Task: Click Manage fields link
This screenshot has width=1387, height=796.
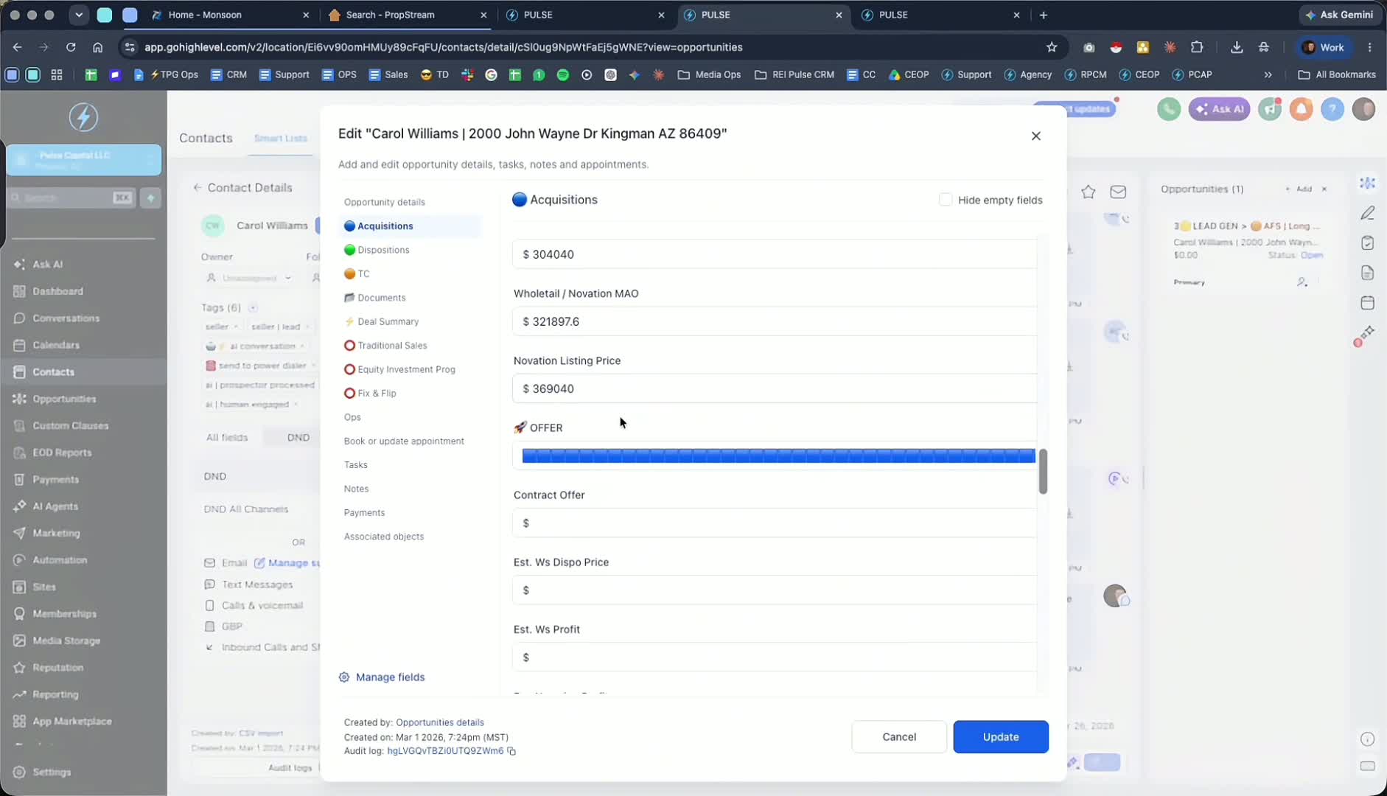Action: click(382, 677)
